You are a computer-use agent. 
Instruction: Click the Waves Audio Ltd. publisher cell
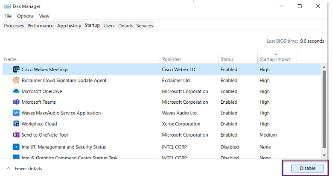180,113
